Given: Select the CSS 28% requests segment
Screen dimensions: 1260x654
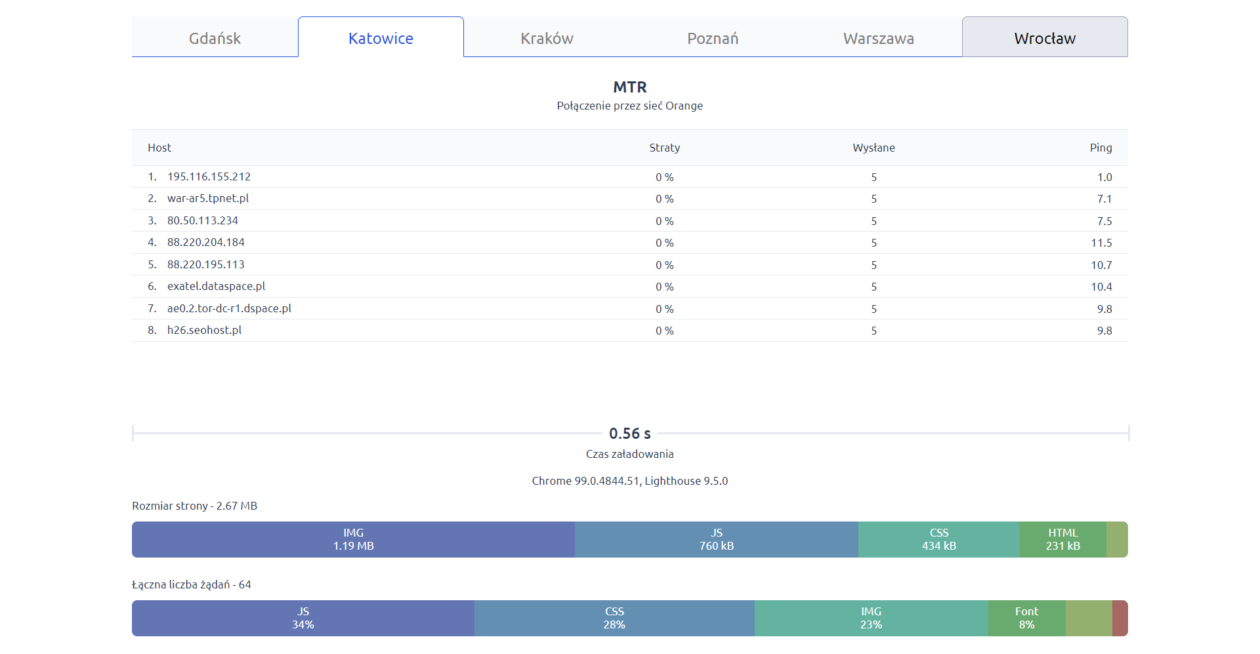Looking at the screenshot, I should tap(614, 618).
